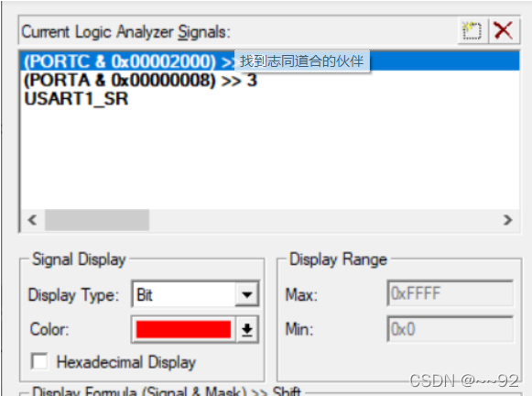Enable the Hexadecimal Display checkbox
Image resolution: width=532 pixels, height=396 pixels.
click(x=39, y=361)
